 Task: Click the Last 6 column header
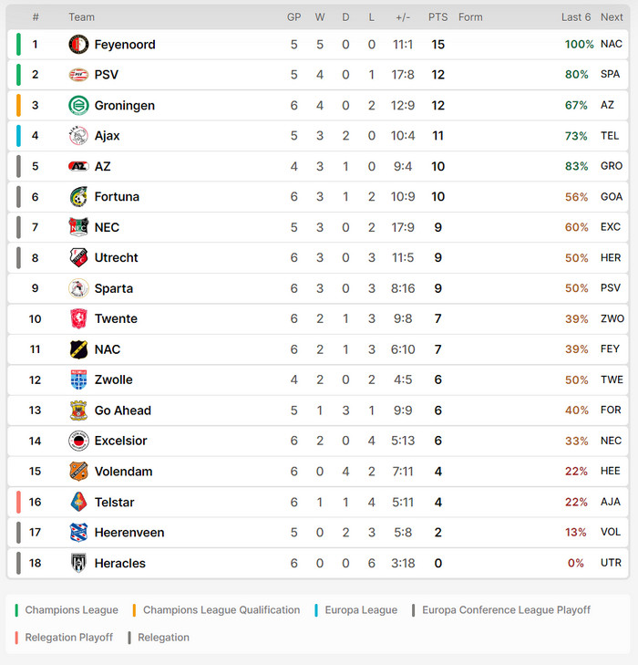coord(576,17)
